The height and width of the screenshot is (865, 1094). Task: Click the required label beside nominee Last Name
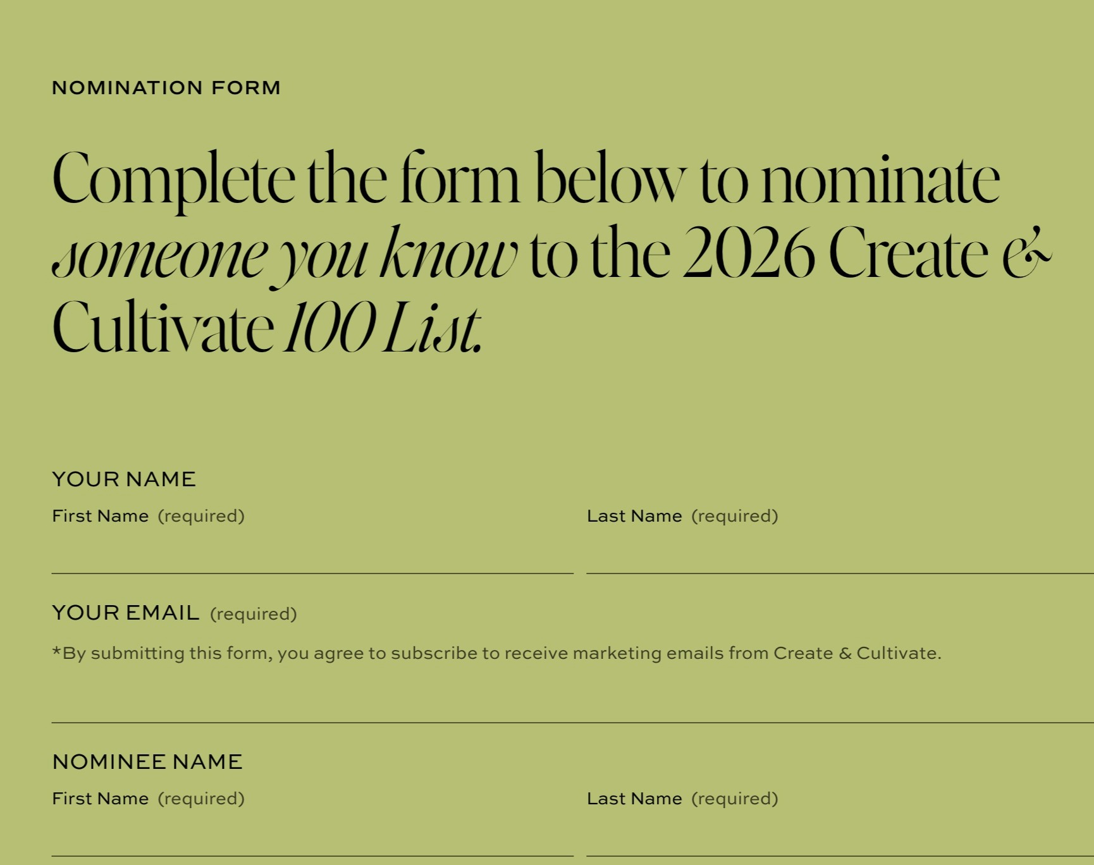(735, 799)
